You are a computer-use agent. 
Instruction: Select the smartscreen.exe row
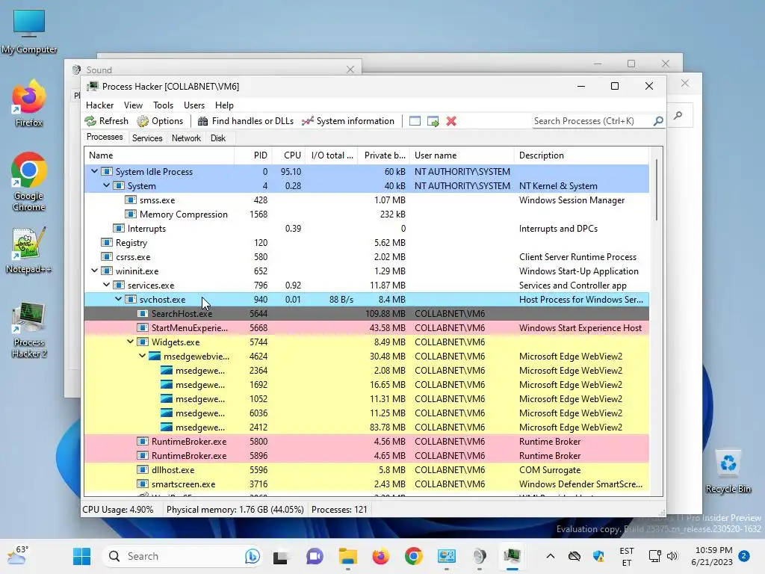point(366,484)
